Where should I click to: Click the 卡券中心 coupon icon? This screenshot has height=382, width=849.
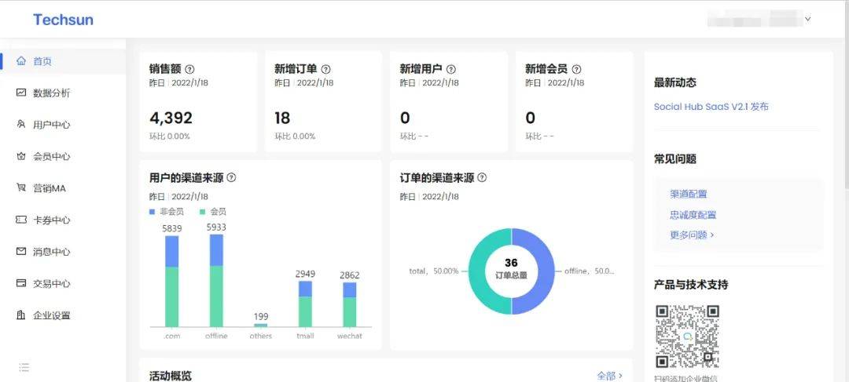click(x=21, y=220)
